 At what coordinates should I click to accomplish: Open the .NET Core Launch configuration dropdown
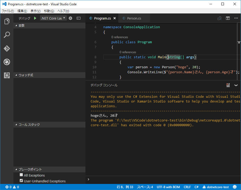tap(53, 18)
